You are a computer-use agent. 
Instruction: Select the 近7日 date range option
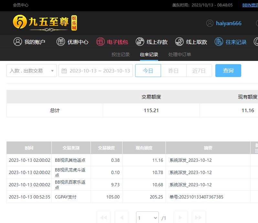(x=199, y=71)
